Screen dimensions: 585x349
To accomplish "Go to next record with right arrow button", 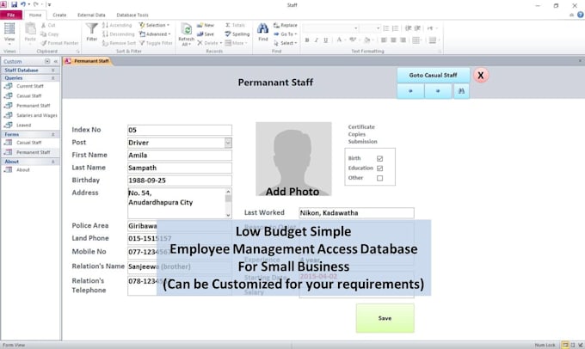I will click(438, 91).
